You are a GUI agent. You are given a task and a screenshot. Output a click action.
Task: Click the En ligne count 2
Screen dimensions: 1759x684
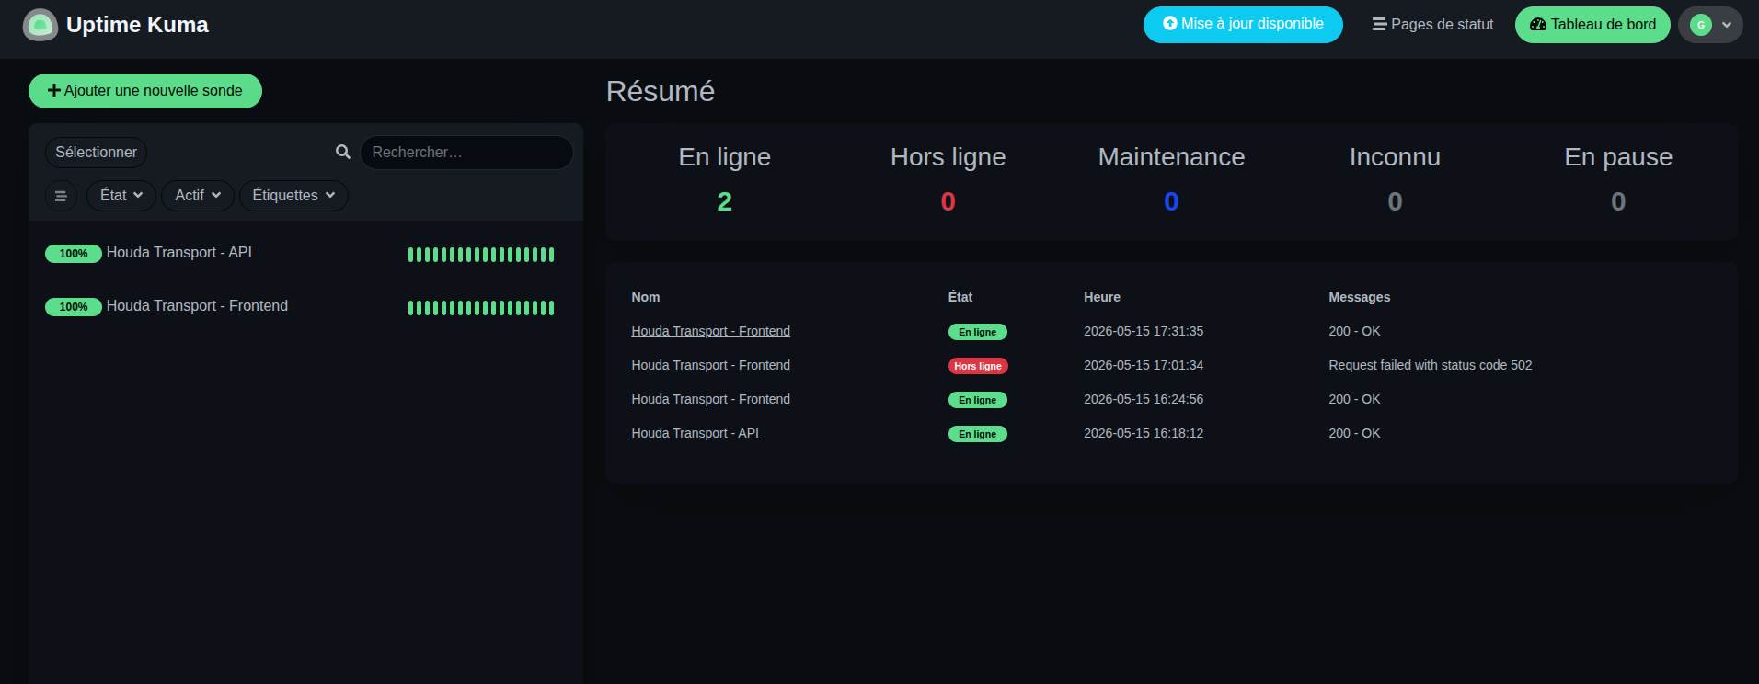[x=725, y=201]
